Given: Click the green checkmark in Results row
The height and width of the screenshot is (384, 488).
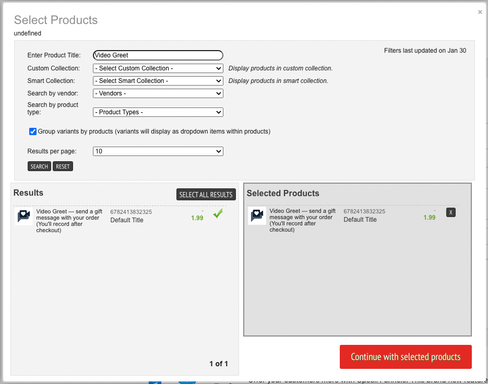Looking at the screenshot, I should [x=218, y=213].
